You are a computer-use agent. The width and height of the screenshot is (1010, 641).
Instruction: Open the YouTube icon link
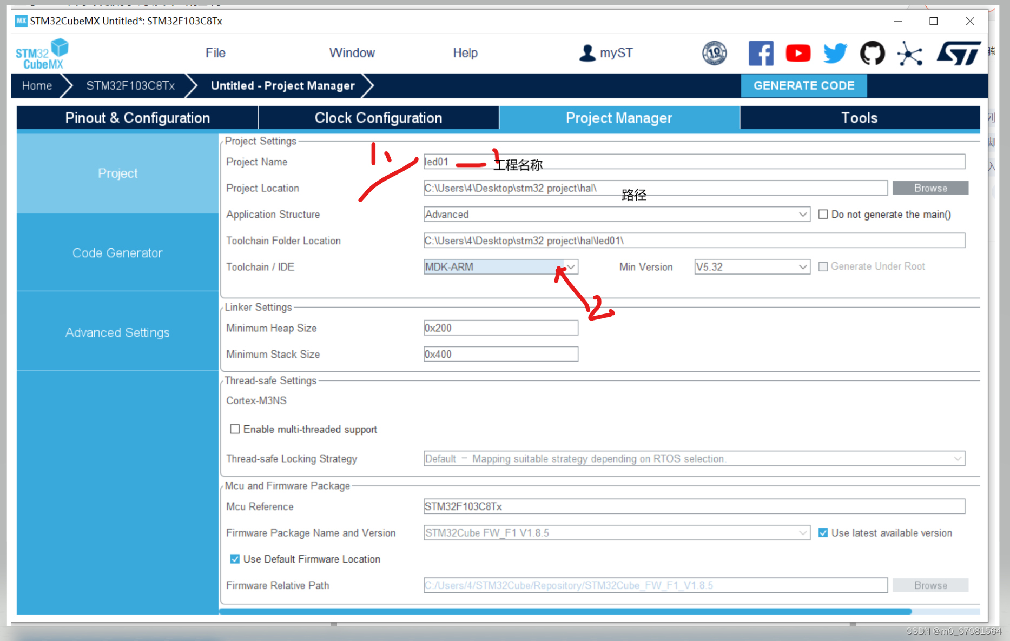pyautogui.click(x=798, y=53)
